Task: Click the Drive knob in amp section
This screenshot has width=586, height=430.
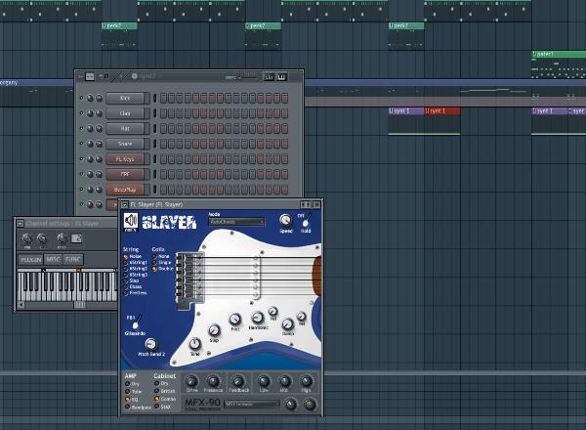Action: point(191,381)
